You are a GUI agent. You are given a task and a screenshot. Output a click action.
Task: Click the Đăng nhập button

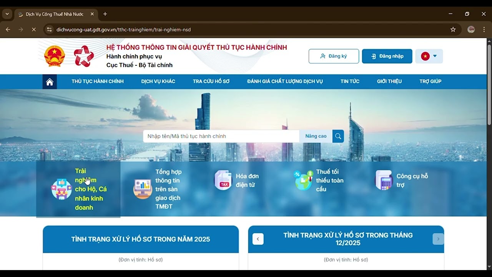(x=387, y=56)
